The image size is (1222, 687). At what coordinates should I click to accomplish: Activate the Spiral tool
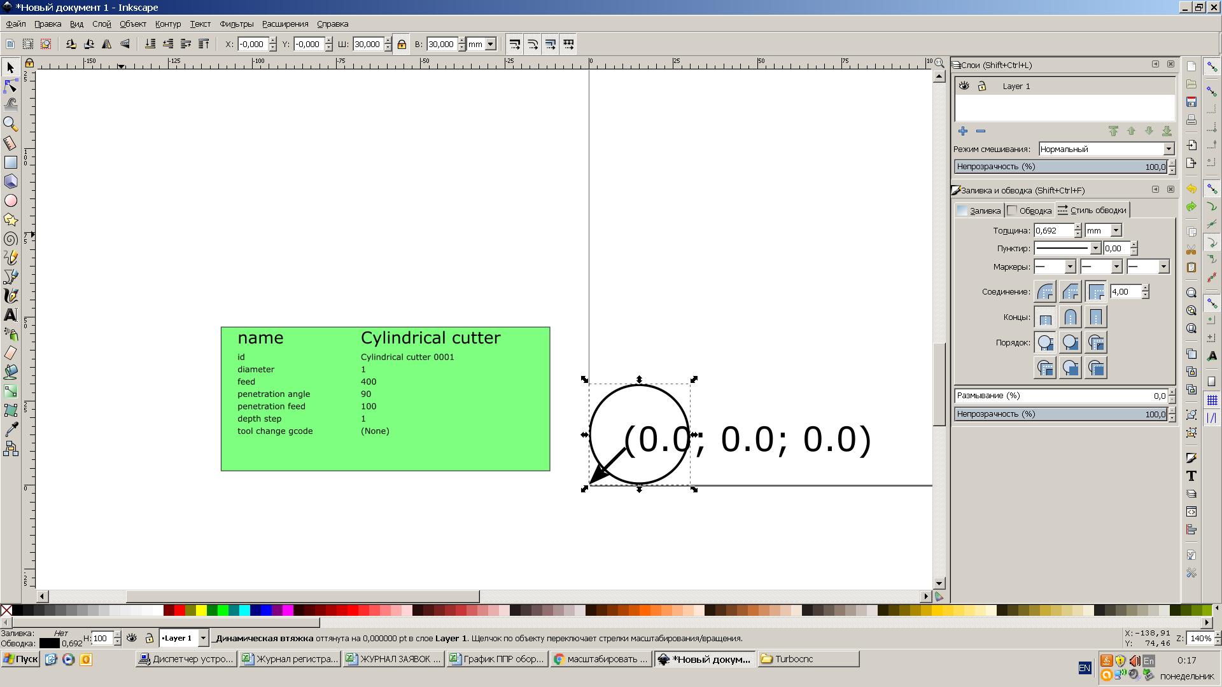pos(10,239)
